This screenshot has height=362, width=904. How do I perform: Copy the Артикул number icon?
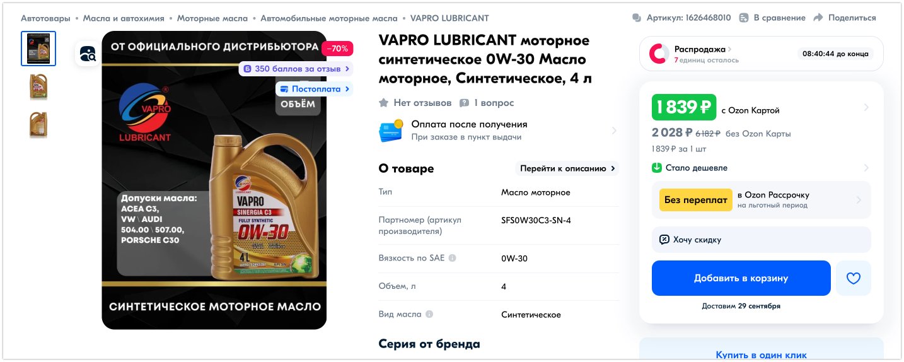point(637,18)
